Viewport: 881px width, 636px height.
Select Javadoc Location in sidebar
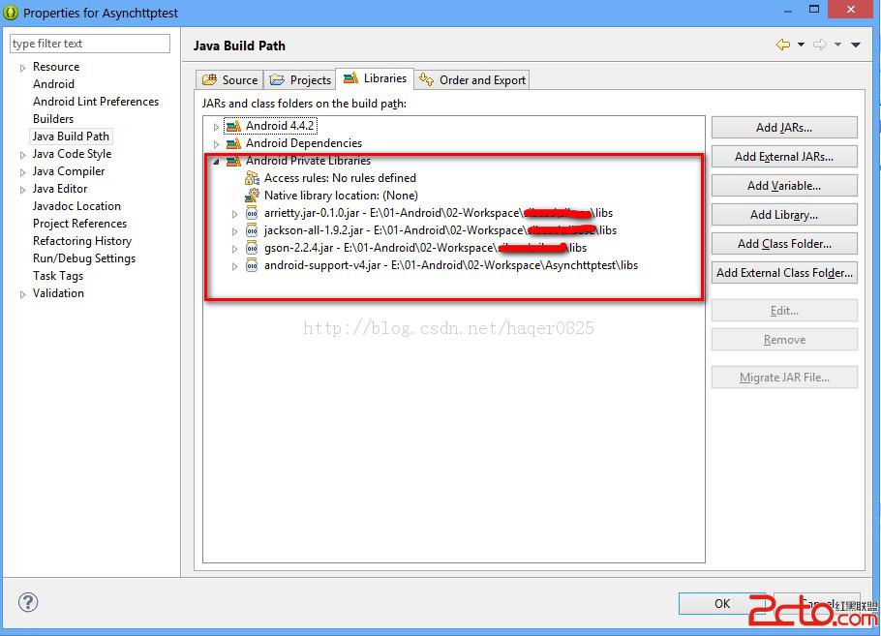click(x=77, y=205)
